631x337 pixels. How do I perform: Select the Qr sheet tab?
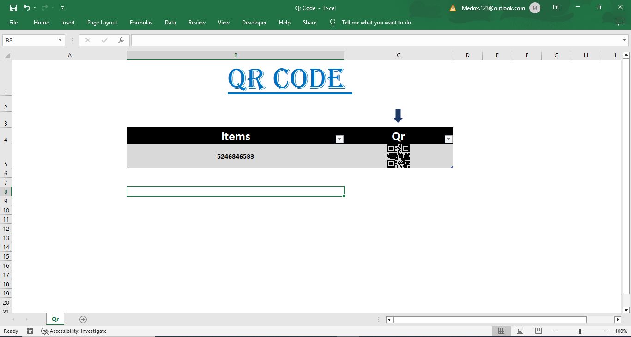pyautogui.click(x=55, y=319)
